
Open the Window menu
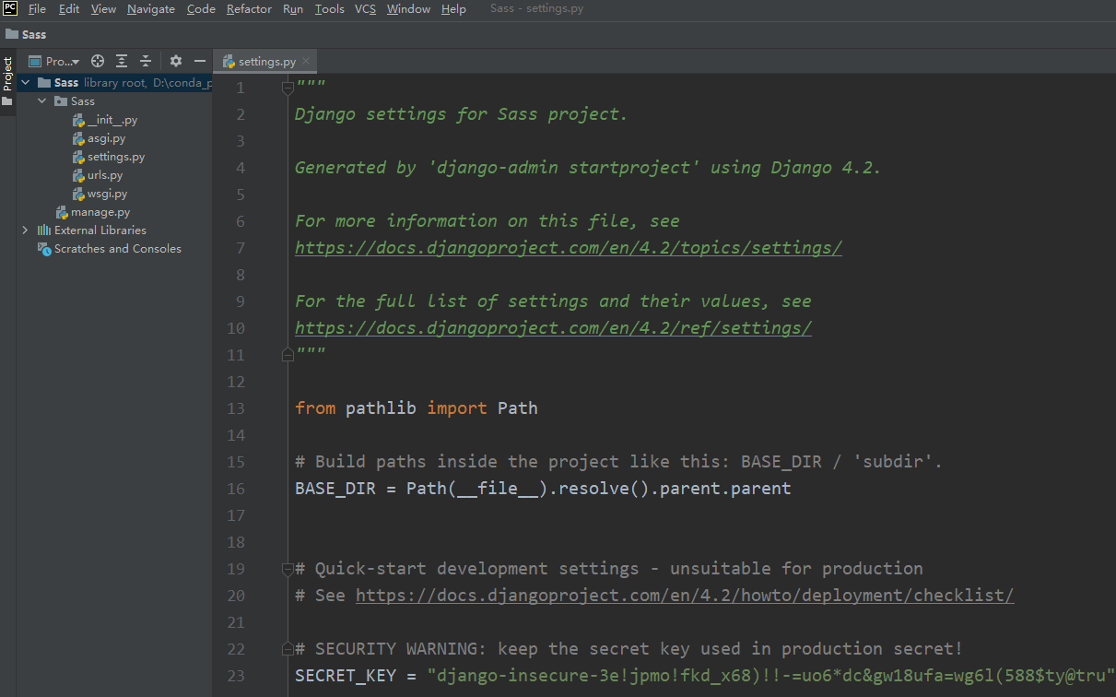coord(408,9)
